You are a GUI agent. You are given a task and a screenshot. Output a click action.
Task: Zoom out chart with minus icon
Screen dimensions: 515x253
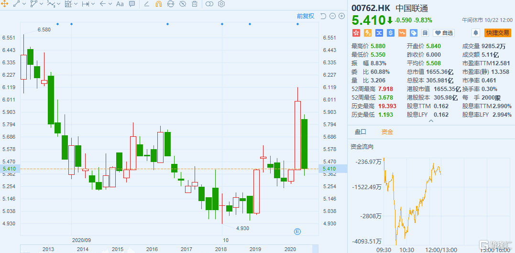click(332, 16)
